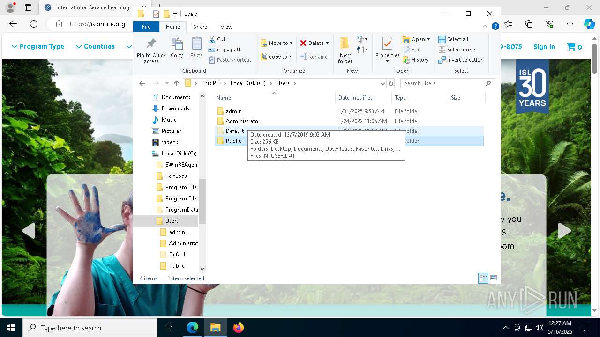Switch to large icons view layout
600x337 pixels.
coord(493,278)
